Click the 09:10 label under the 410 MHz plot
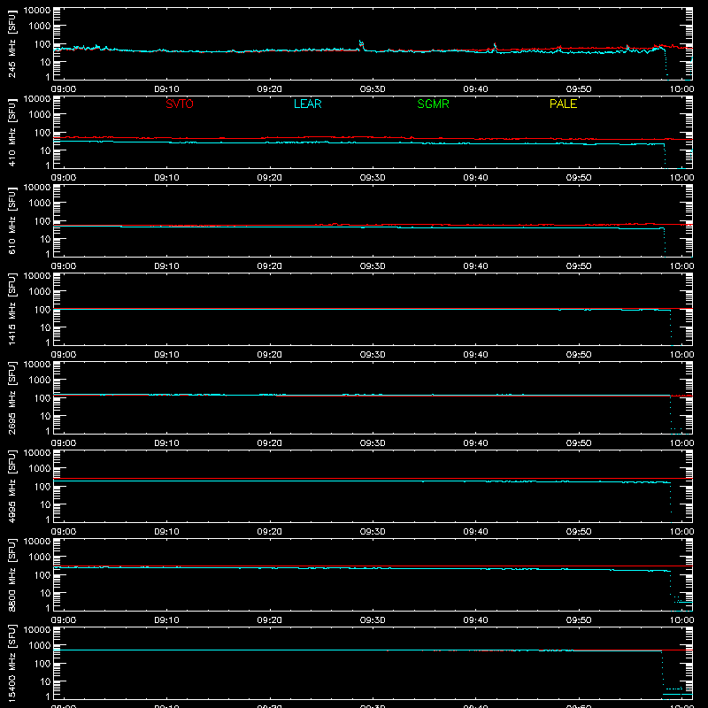The image size is (708, 708). (166, 178)
